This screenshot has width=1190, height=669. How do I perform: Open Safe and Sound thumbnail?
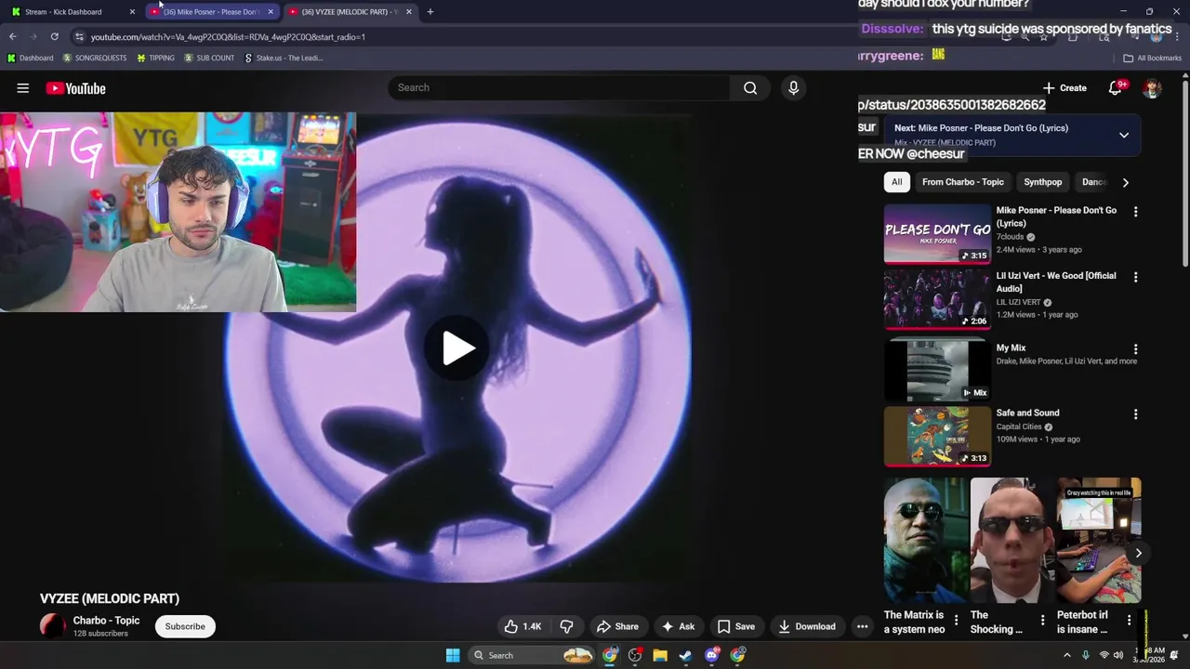(x=937, y=436)
